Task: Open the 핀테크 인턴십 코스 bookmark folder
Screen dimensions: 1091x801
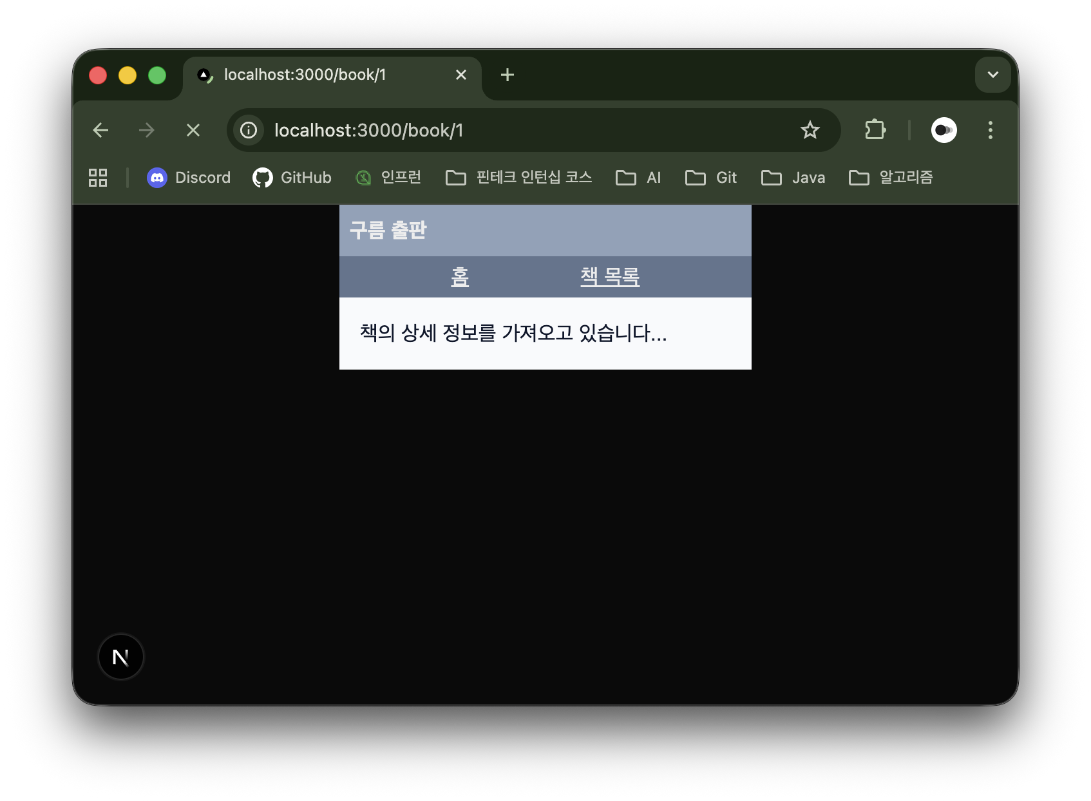Action: (x=518, y=178)
